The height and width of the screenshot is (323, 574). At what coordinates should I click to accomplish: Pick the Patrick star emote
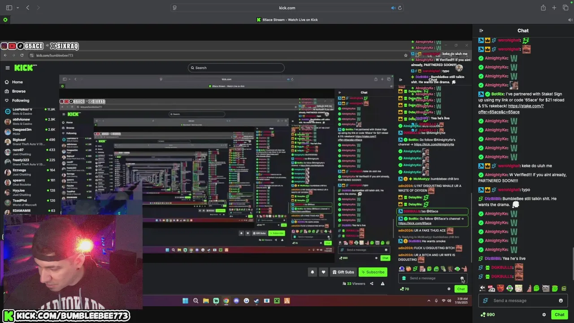[529, 288]
